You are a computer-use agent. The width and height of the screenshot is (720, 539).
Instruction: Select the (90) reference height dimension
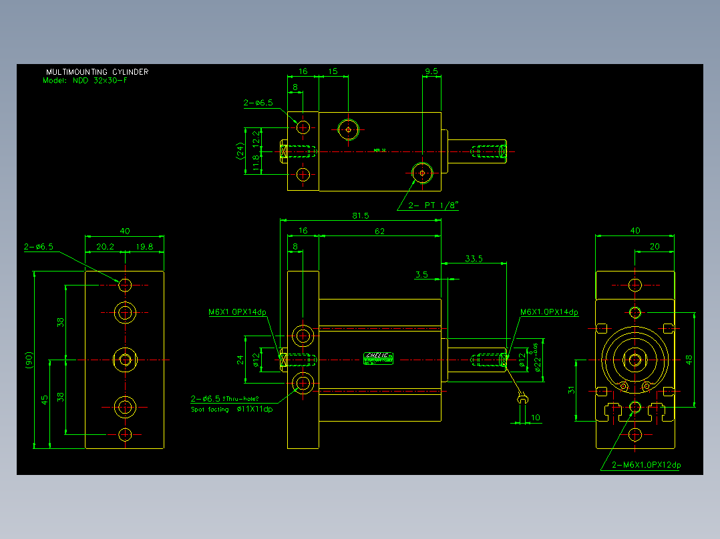click(x=29, y=360)
